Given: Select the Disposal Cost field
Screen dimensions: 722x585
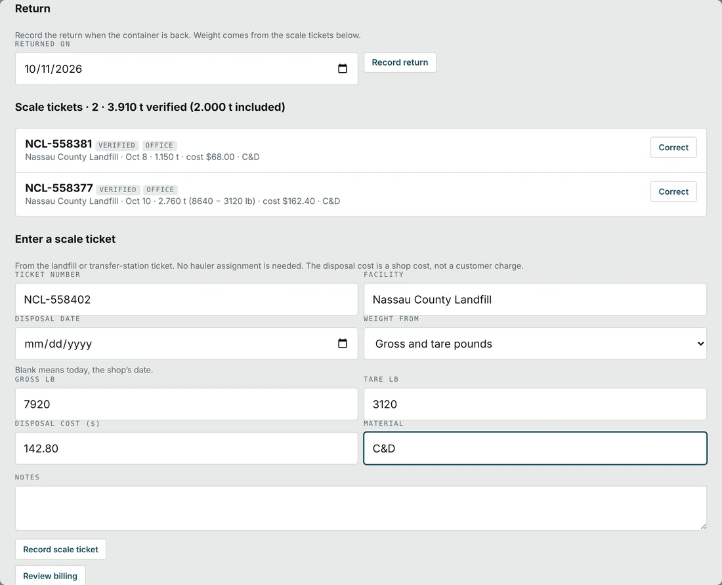Looking at the screenshot, I should [x=186, y=449].
